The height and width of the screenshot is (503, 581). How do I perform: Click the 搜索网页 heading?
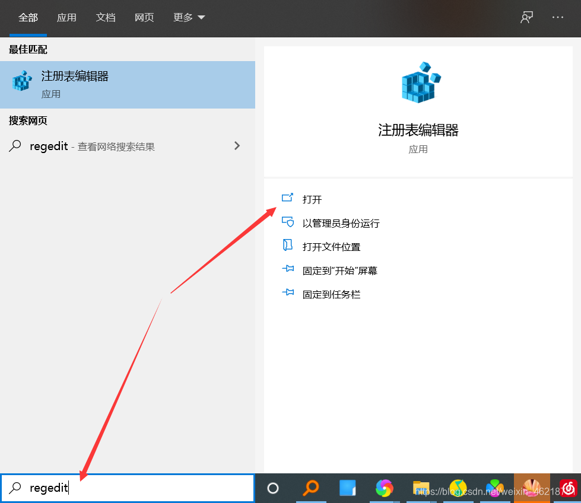[28, 121]
